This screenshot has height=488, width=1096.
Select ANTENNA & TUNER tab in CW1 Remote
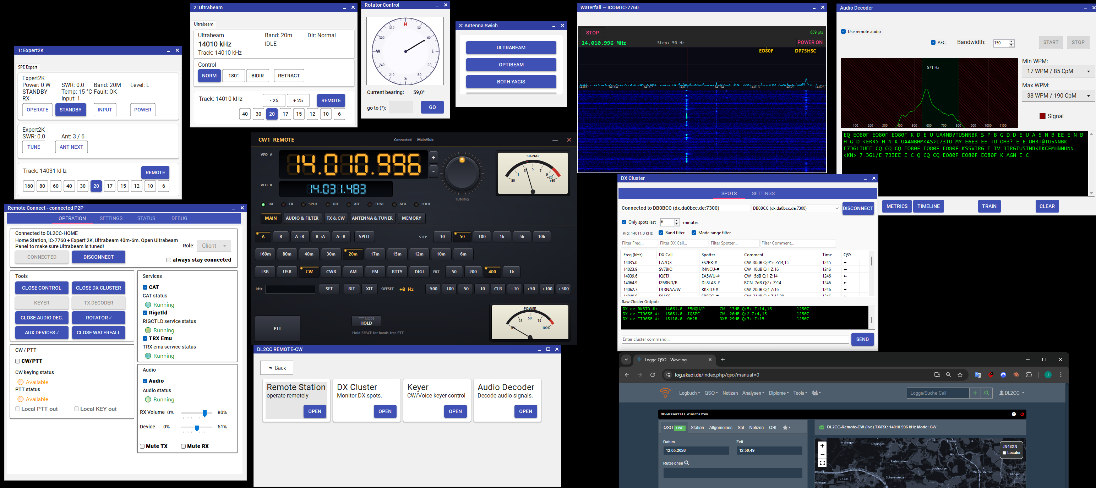click(x=372, y=218)
